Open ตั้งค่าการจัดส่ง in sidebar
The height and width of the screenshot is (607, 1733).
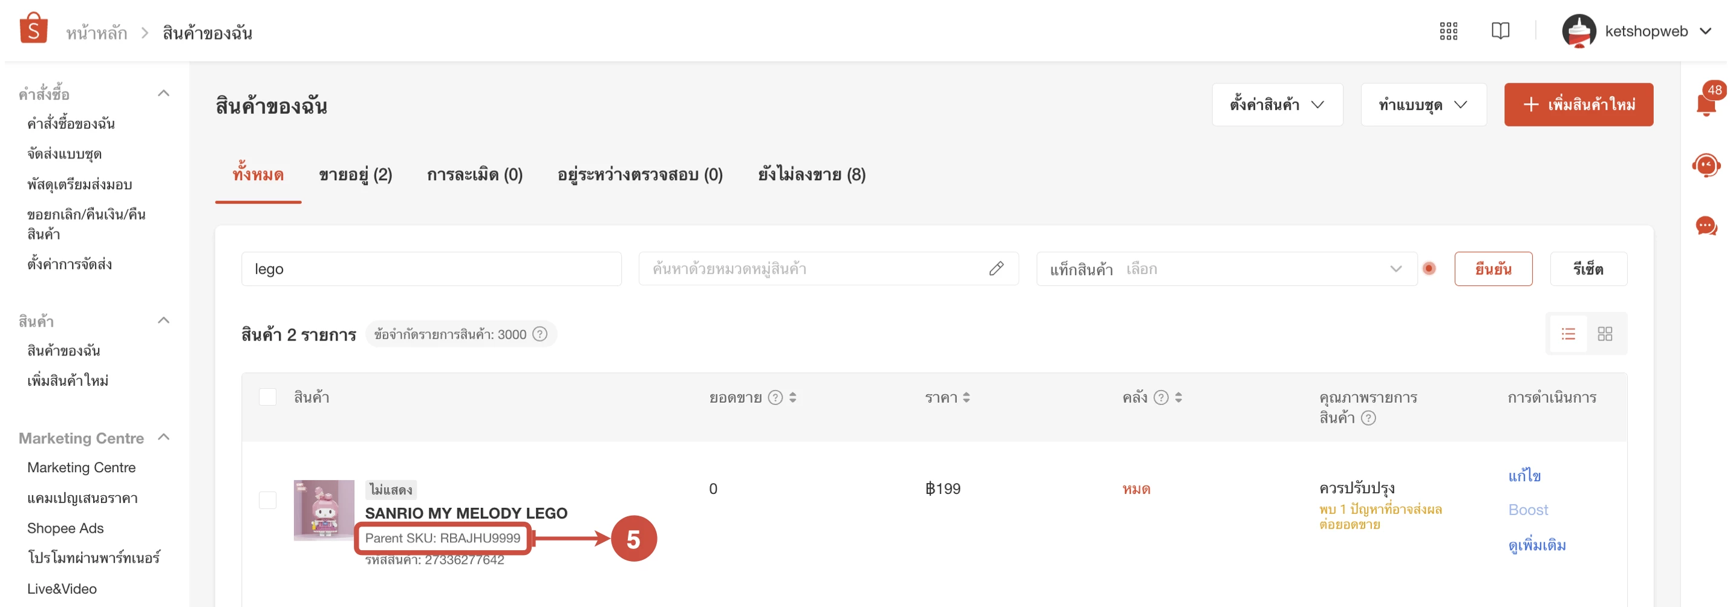click(x=70, y=264)
